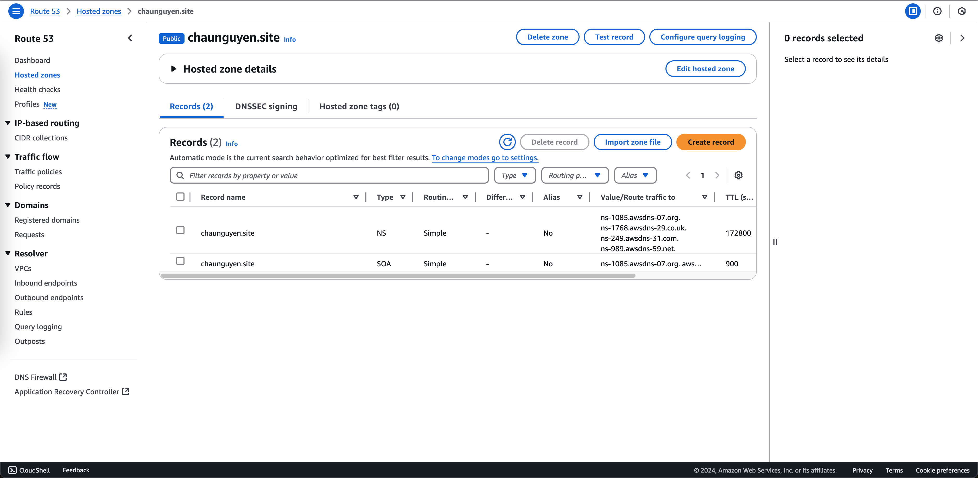Viewport: 978px width, 478px height.
Task: Open Query logging in sidebar
Action: click(x=38, y=327)
